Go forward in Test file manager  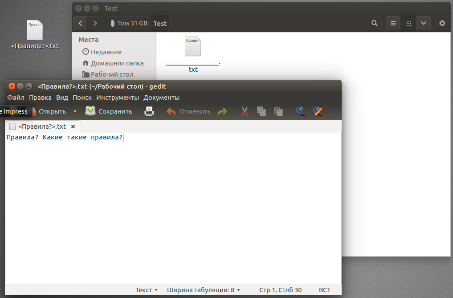[x=95, y=23]
